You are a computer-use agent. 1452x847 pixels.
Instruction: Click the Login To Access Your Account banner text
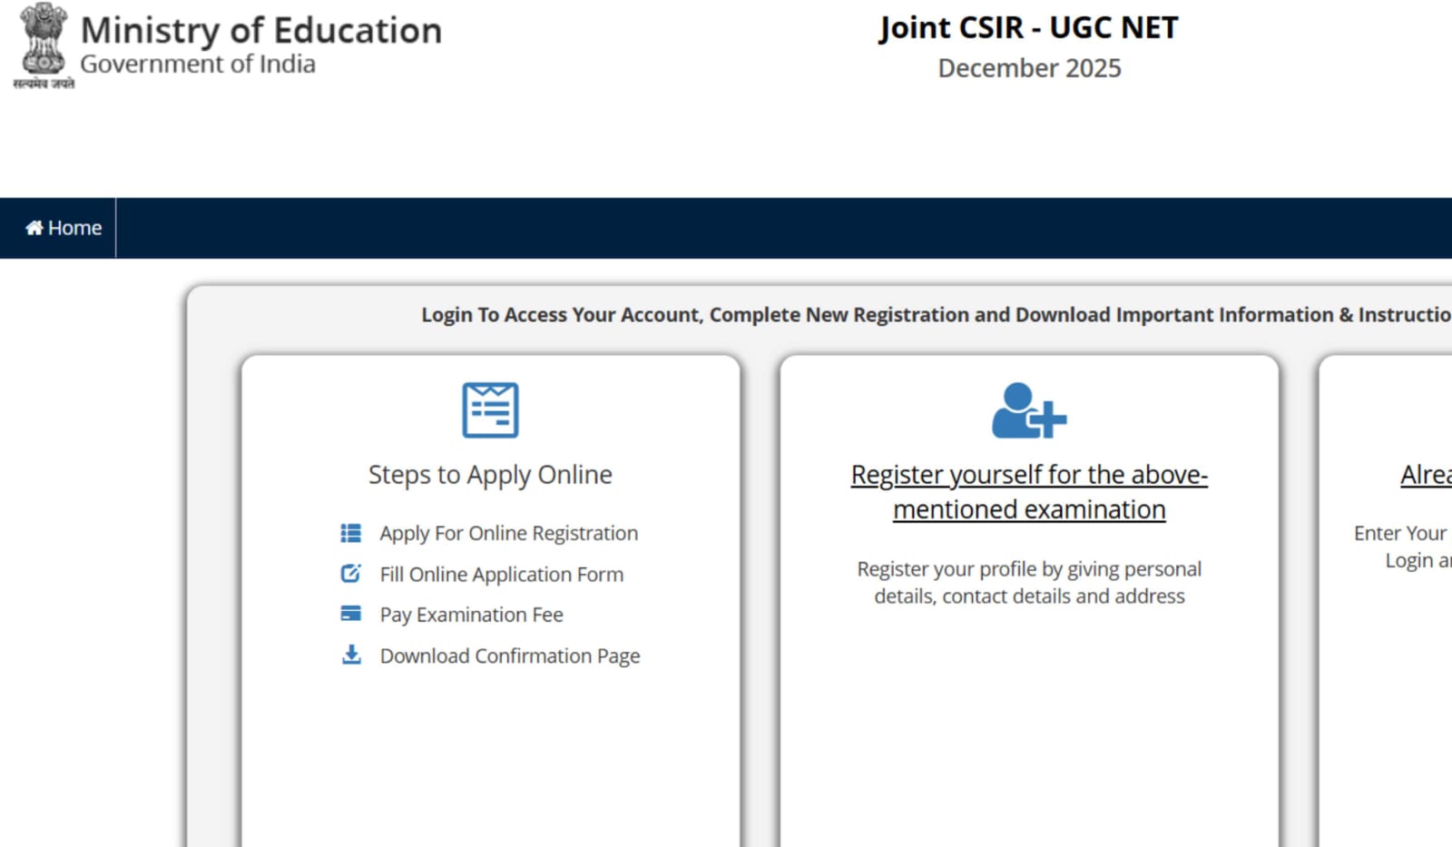pyautogui.click(x=937, y=315)
